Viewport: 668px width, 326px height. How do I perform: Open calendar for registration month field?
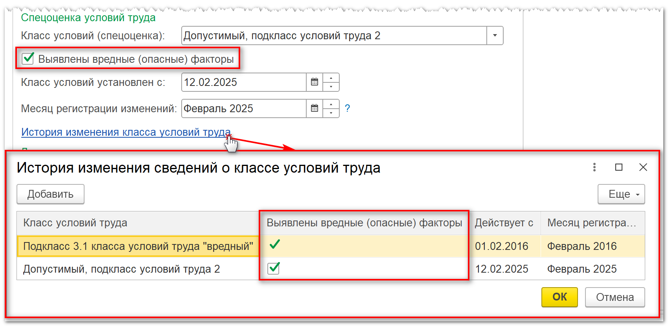(x=315, y=108)
